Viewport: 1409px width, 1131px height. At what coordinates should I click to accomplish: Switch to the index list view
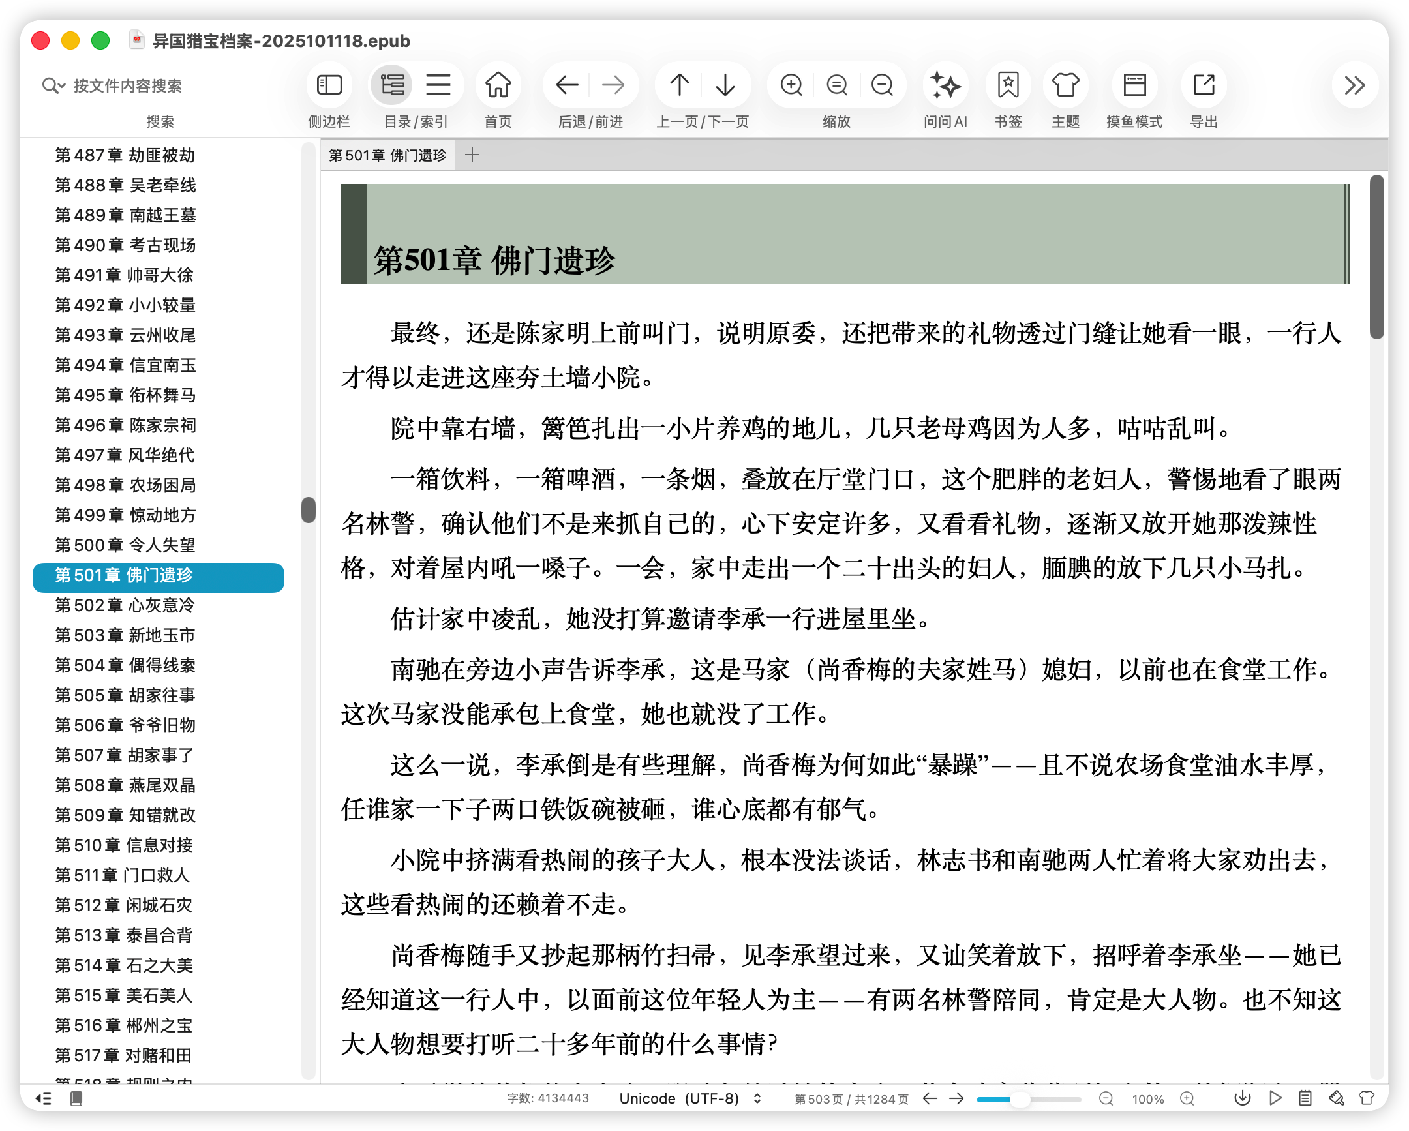click(438, 85)
